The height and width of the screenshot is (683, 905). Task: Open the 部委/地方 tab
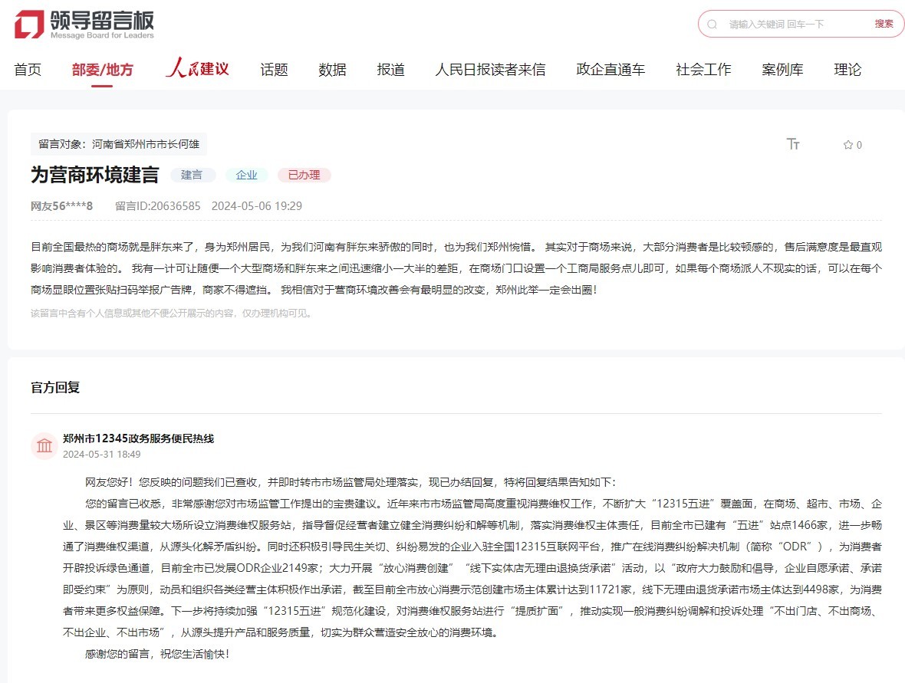[102, 70]
